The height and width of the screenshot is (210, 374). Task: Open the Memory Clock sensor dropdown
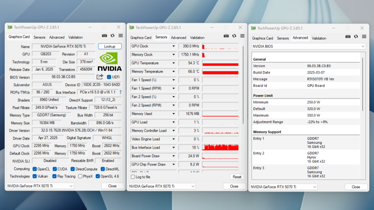click(x=174, y=54)
